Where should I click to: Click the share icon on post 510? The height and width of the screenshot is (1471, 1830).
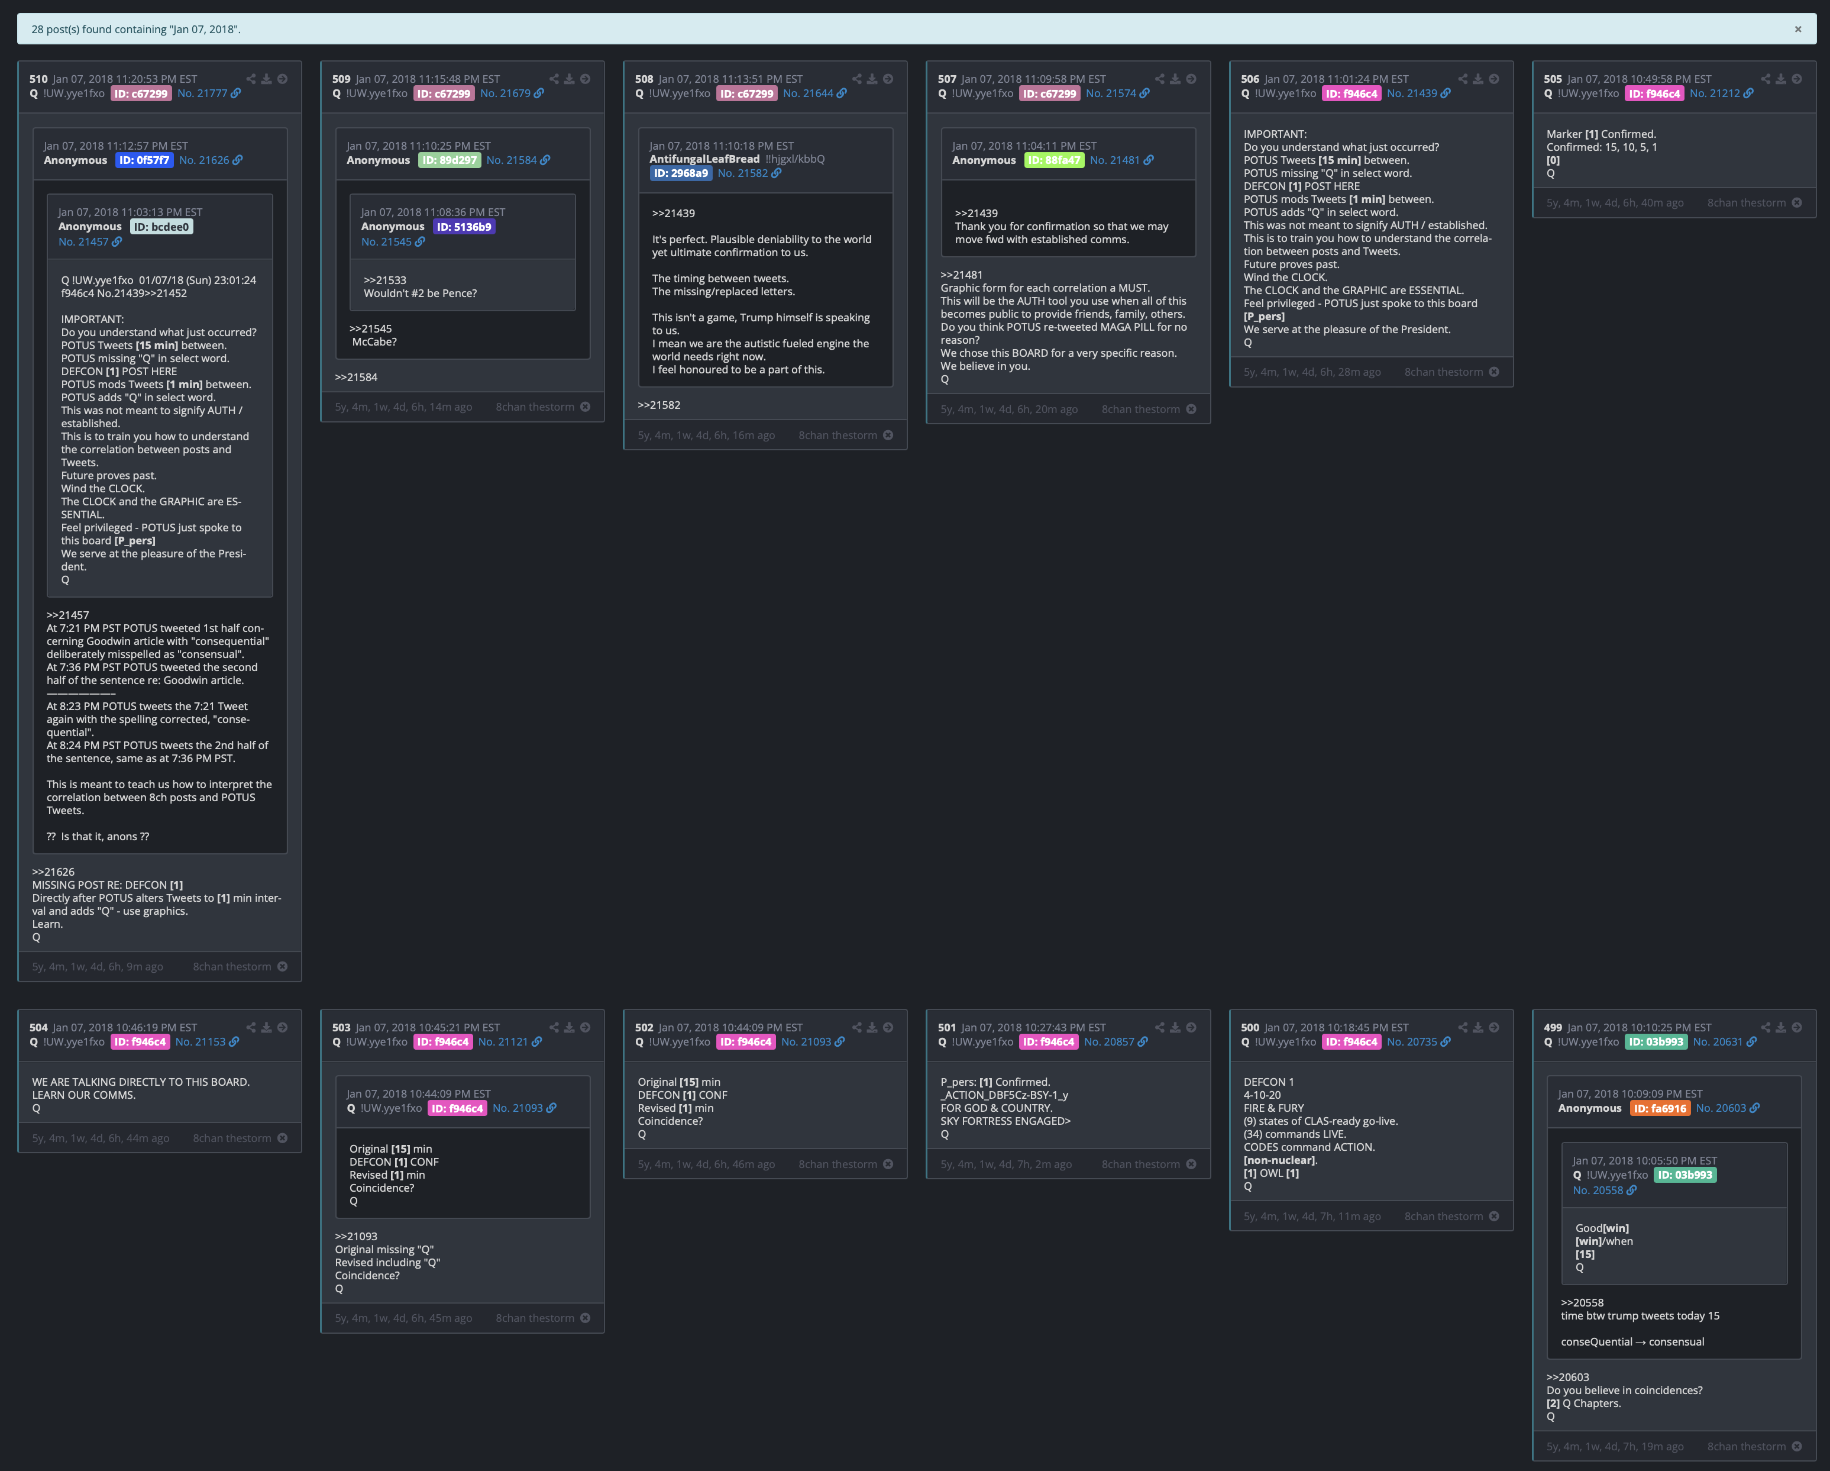pos(250,79)
